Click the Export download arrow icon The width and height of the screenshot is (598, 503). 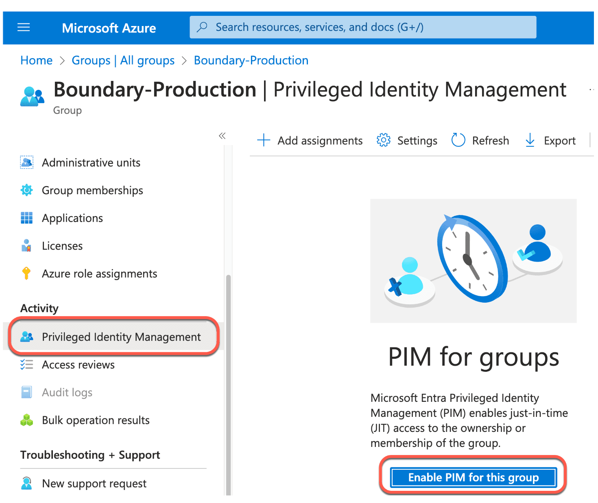point(530,140)
